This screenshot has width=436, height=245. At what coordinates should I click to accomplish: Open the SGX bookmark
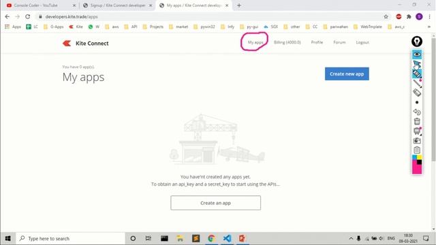271,27
